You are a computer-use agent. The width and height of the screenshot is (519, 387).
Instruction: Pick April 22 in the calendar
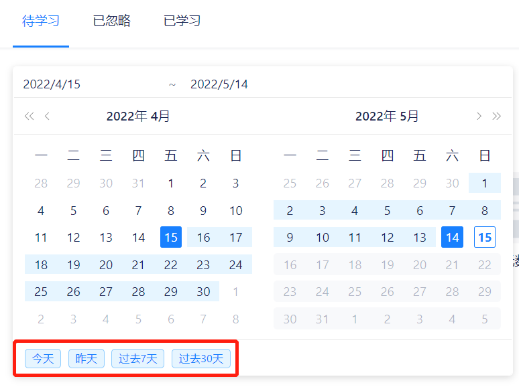[171, 264]
